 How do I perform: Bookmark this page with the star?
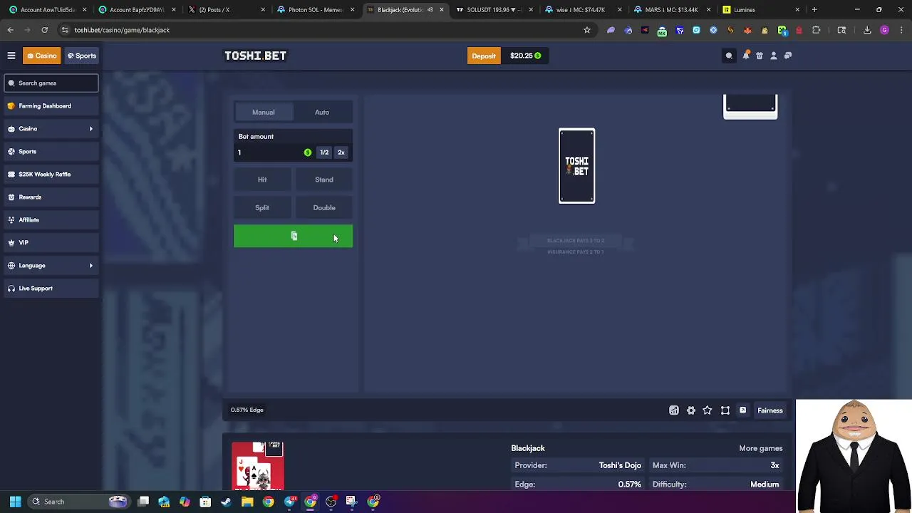587,30
